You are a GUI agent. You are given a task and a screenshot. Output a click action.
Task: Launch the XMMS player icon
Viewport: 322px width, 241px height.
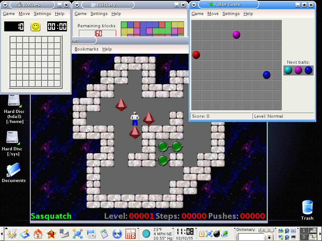tap(117, 233)
